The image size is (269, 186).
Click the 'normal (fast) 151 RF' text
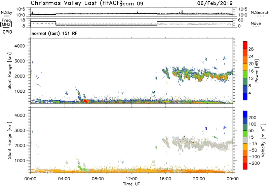(54, 33)
